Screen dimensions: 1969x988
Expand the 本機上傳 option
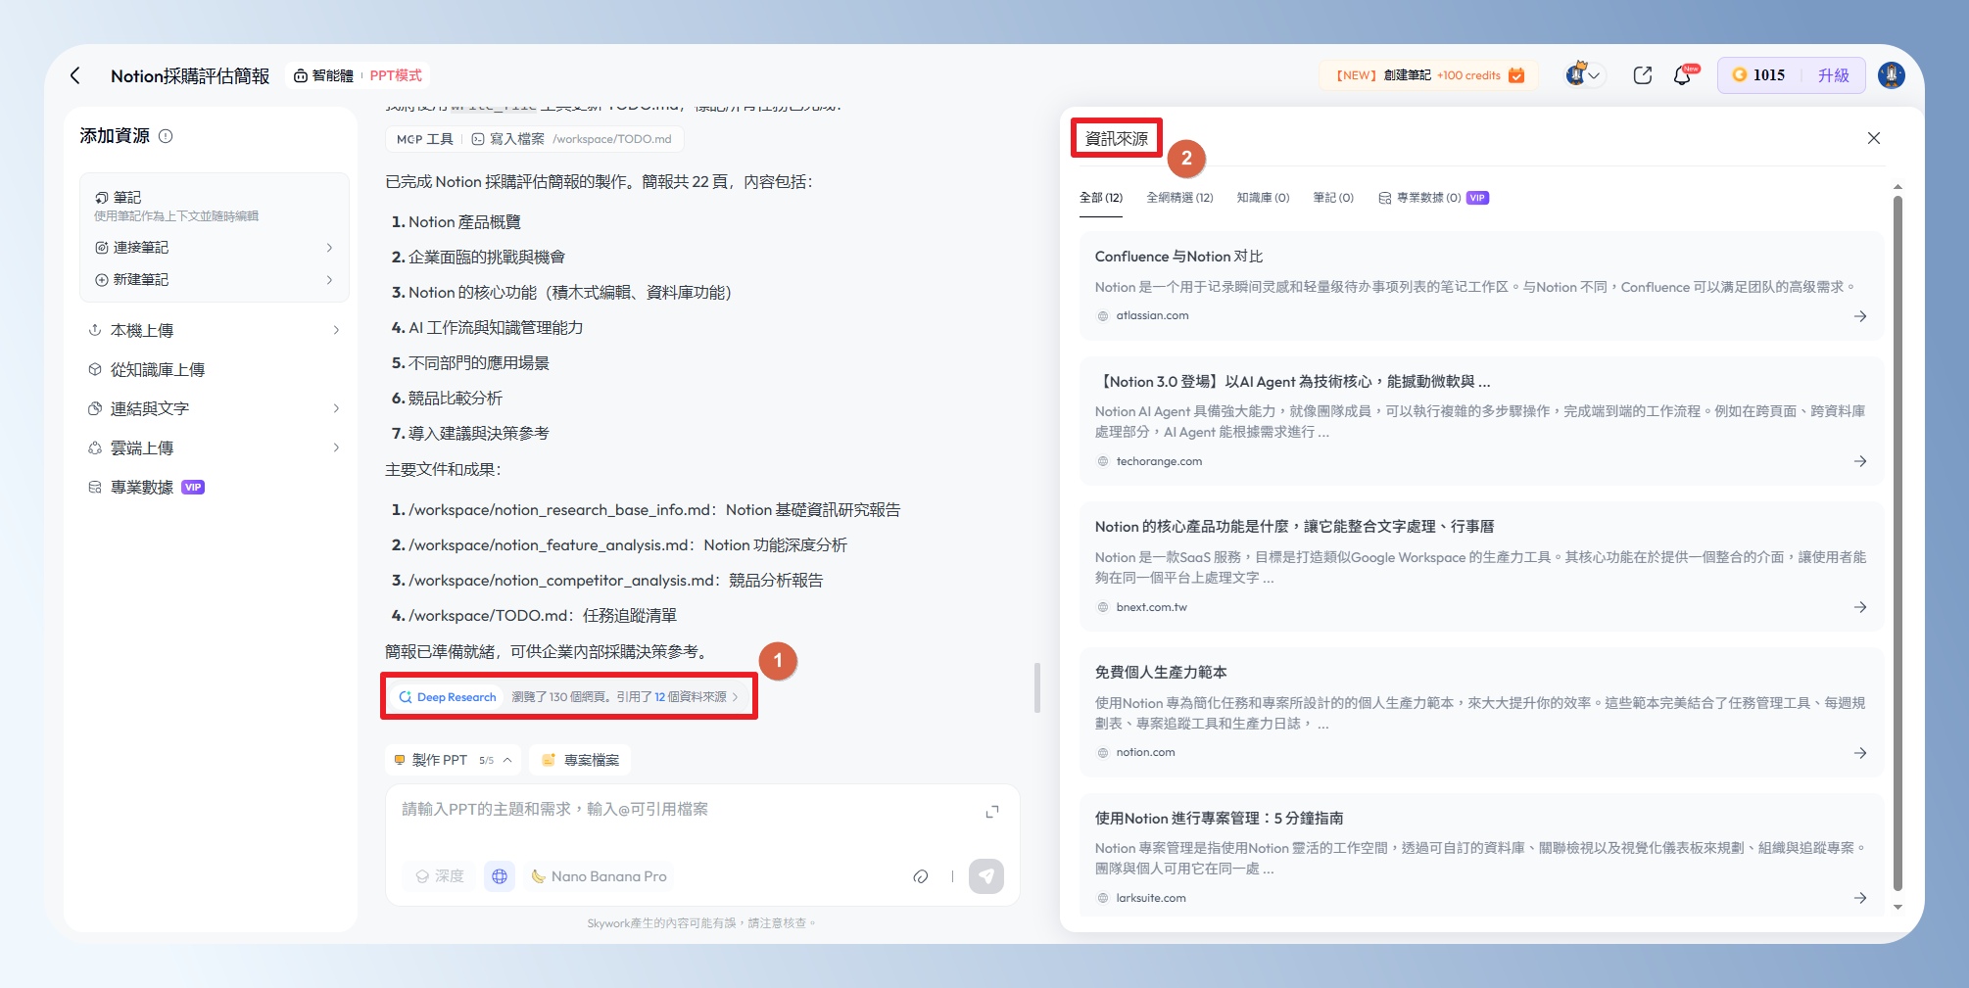pos(214,331)
